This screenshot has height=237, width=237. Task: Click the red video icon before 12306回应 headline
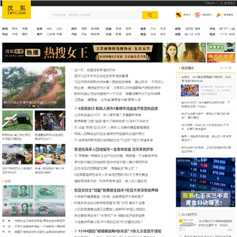(x=76, y=231)
